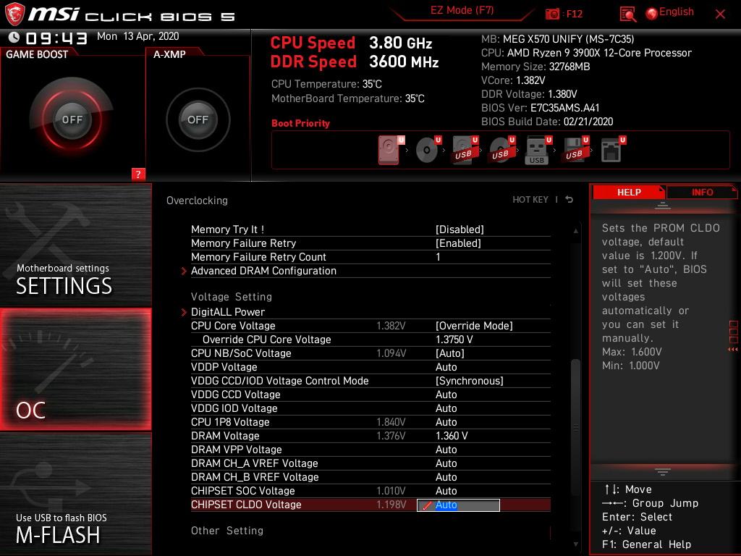Click the clock icon beside the time
This screenshot has width=741, height=556.
[x=14, y=37]
